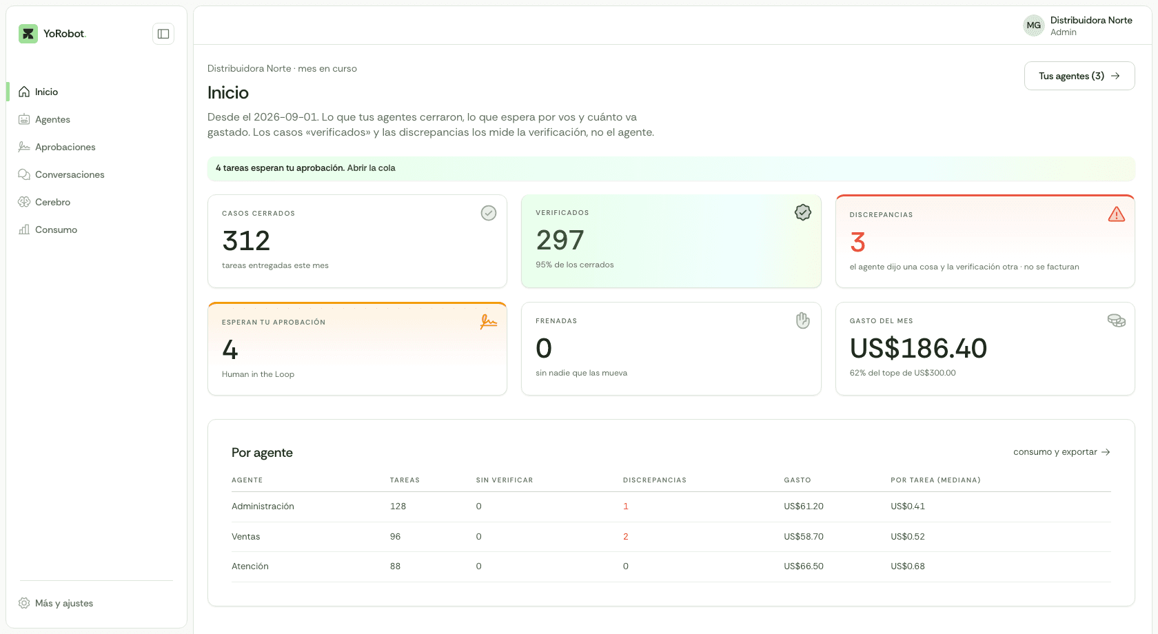
Task: Click the warning triangle on the Discrepancias card
Action: (x=1117, y=214)
